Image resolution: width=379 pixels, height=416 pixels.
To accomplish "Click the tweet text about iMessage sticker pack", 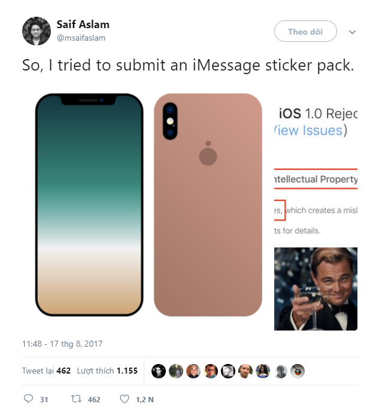I will [188, 65].
